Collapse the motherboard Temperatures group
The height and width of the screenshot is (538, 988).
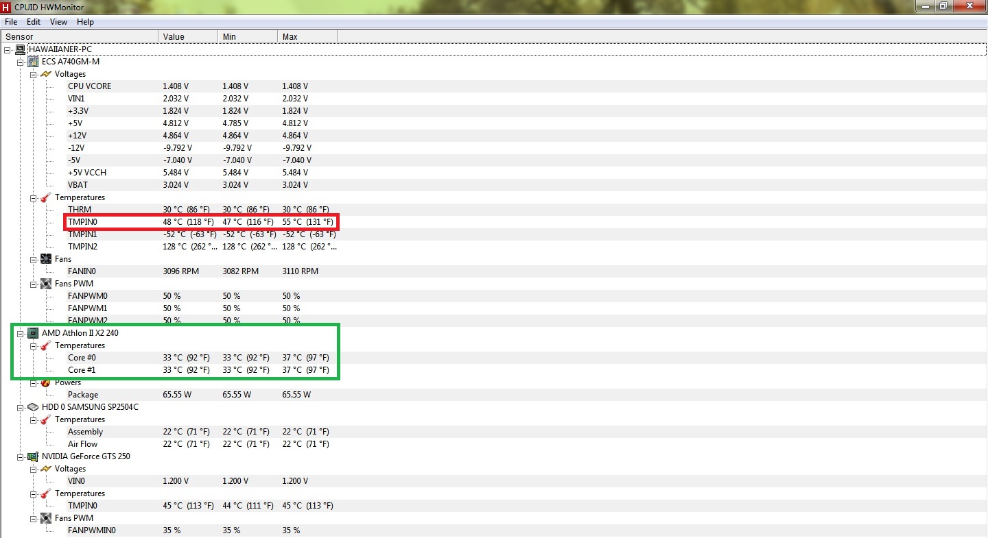point(33,197)
